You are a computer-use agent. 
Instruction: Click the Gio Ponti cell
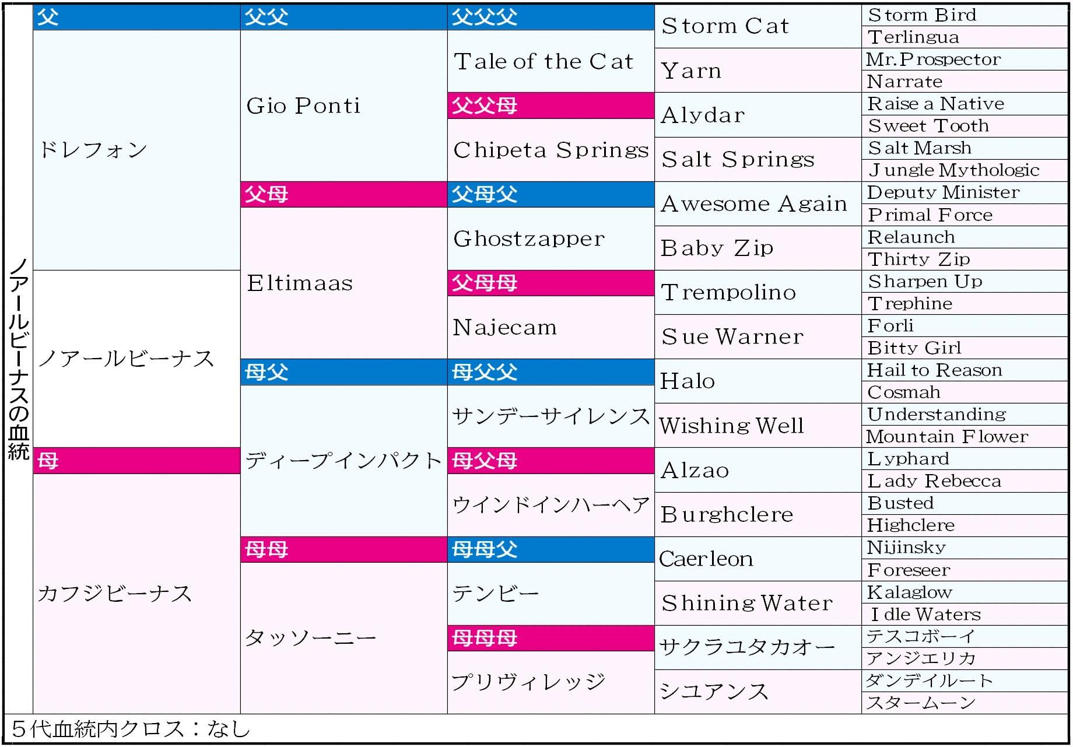coord(303,106)
